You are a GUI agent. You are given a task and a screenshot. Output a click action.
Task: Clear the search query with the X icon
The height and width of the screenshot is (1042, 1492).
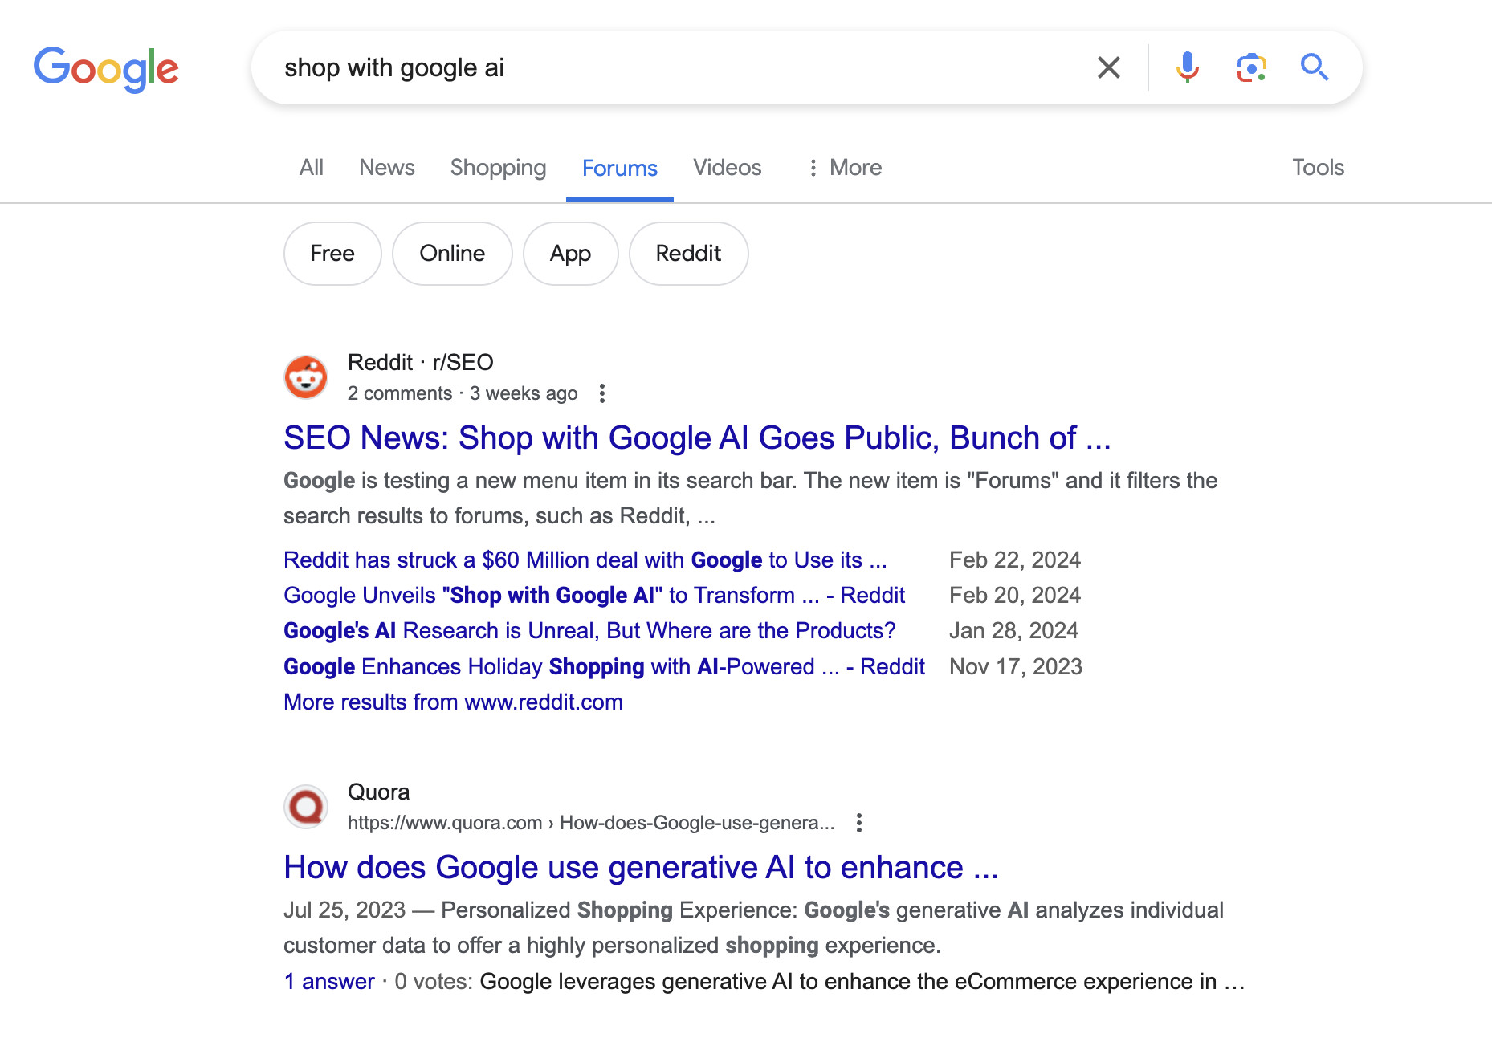(1108, 67)
